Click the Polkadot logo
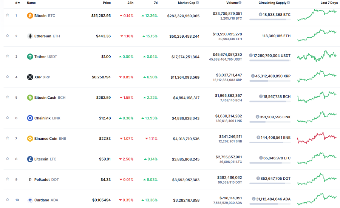 pos(30,179)
